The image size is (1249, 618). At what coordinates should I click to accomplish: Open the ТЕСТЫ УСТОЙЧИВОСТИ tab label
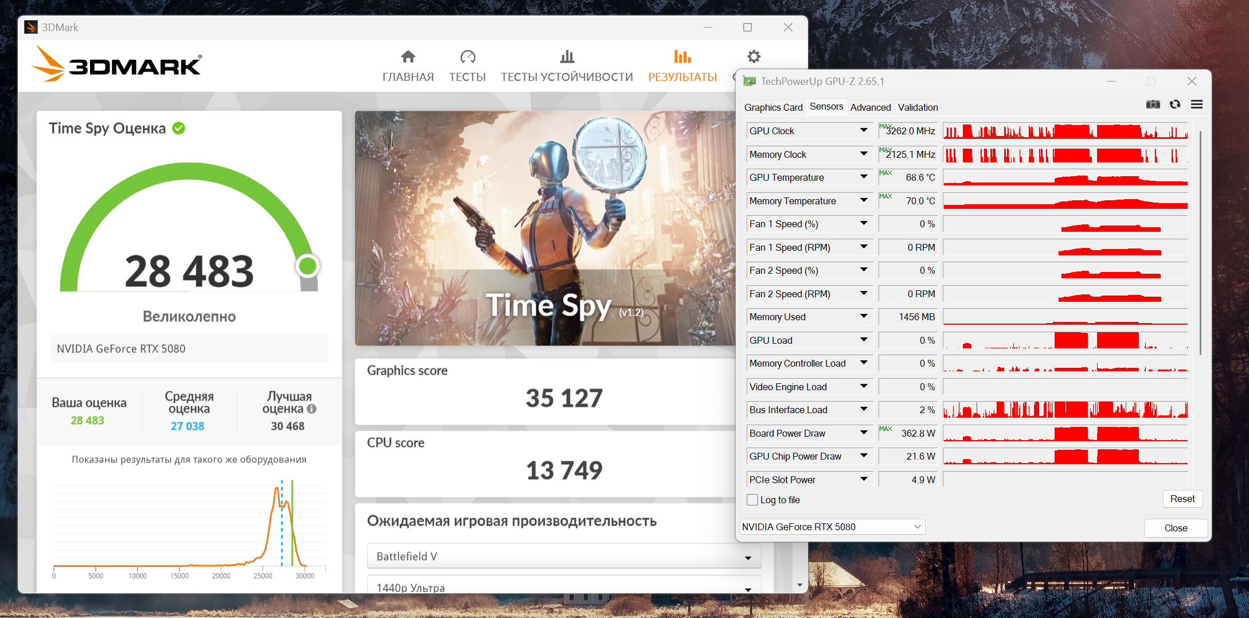567,77
